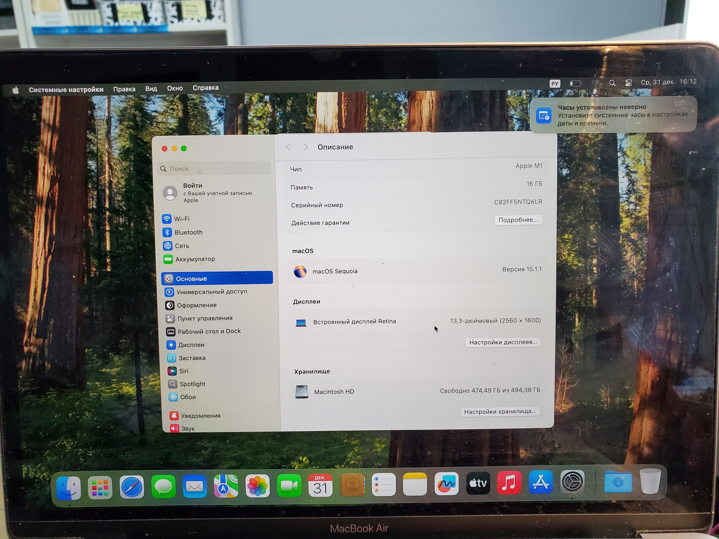
Task: Open Launchpad from the Dock
Action: point(100,488)
